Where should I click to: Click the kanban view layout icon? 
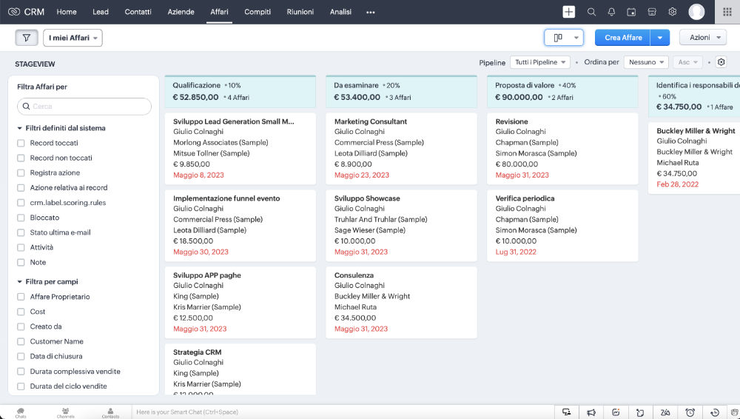point(558,38)
